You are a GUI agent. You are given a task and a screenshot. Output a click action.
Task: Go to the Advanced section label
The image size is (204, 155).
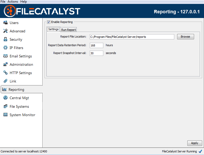click(x=17, y=31)
